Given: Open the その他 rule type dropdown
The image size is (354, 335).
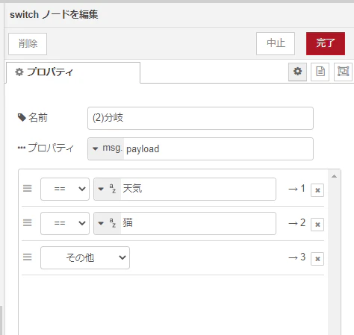Looking at the screenshot, I should coord(85,257).
